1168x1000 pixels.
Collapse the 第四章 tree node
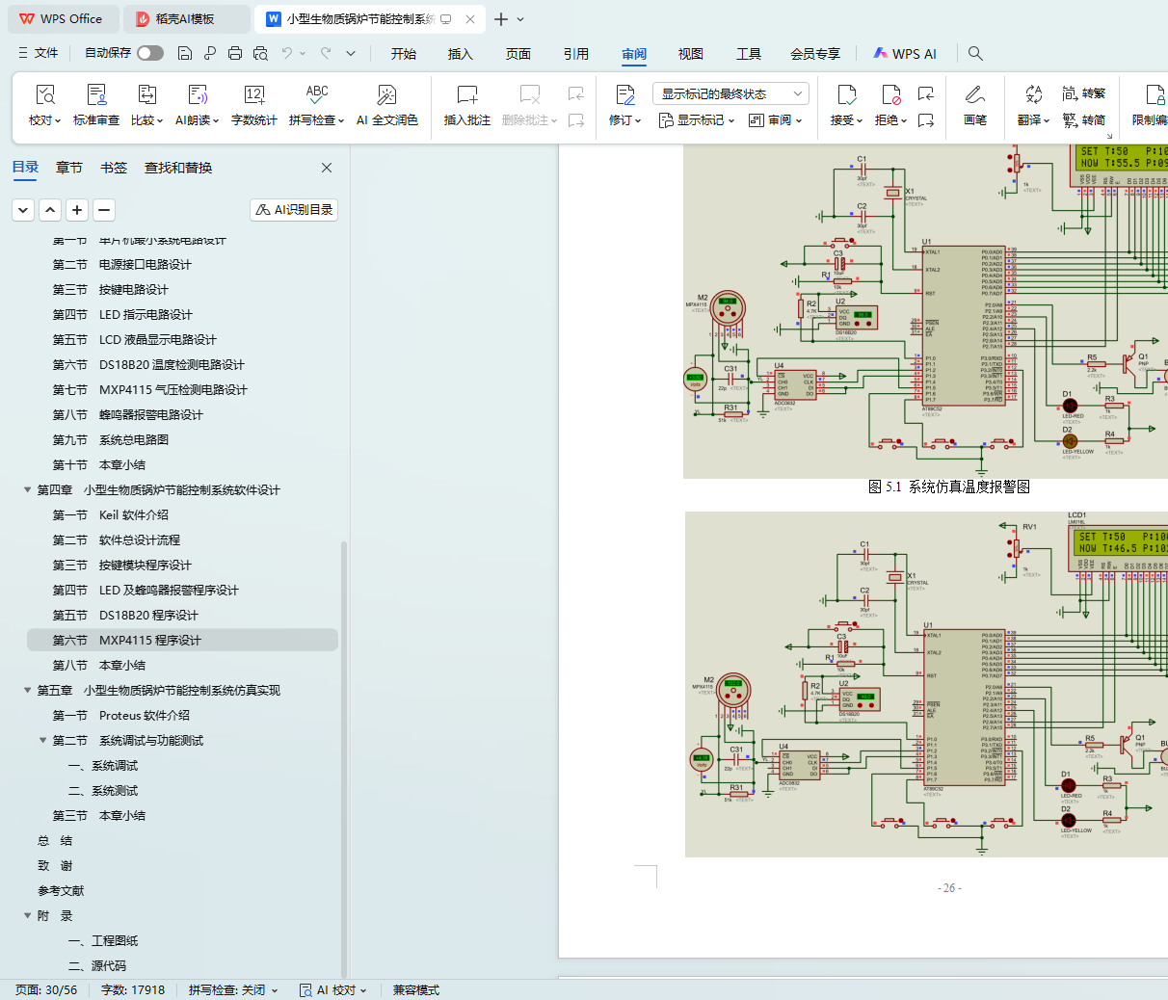pyautogui.click(x=28, y=490)
